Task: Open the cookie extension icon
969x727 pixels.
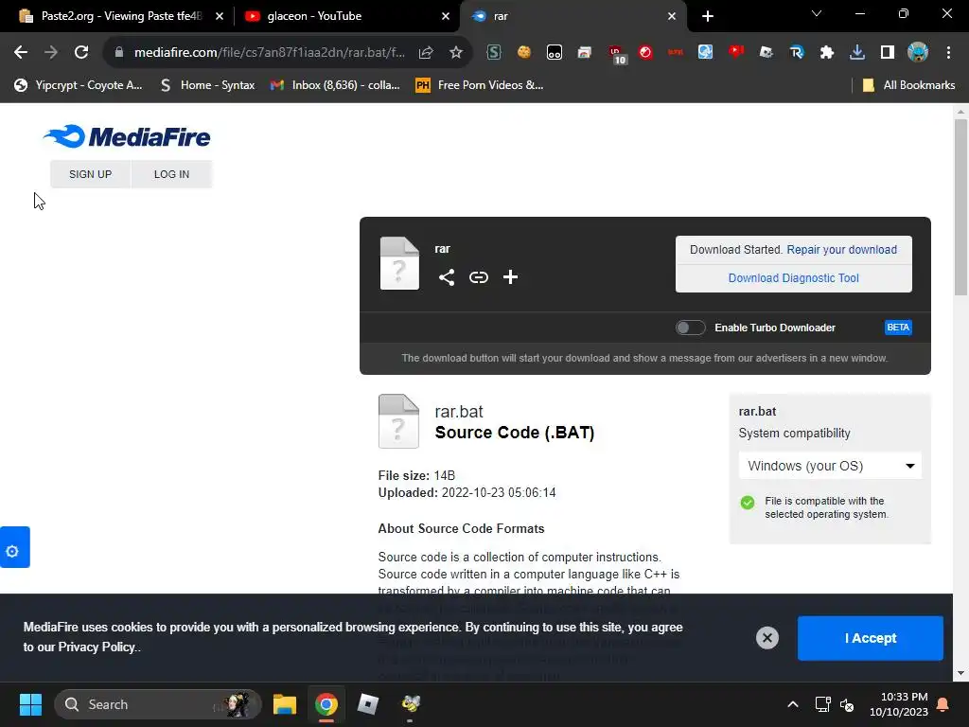Action: (x=524, y=53)
